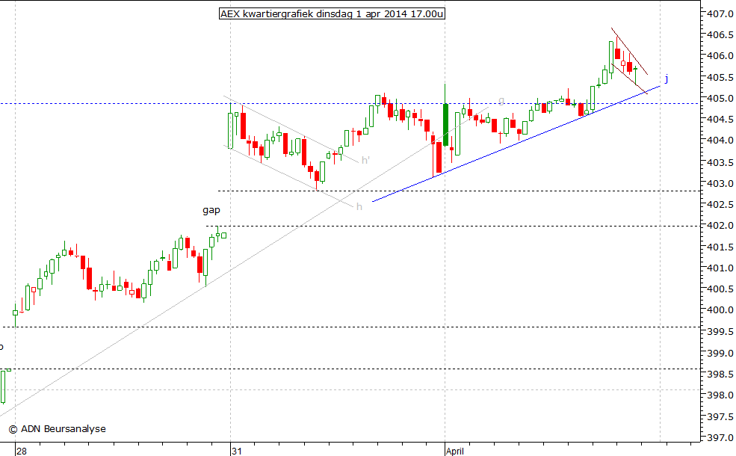Click the price label 400.5
The width and height of the screenshot is (736, 456).
(x=720, y=289)
